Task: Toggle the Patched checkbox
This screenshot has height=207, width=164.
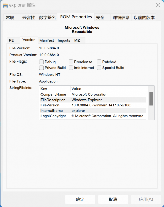Action: click(x=99, y=62)
